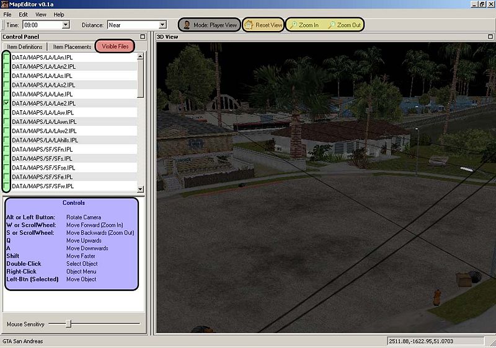The width and height of the screenshot is (496, 348).
Task: Click the 3D View panel maximize icon
Action: (490, 37)
